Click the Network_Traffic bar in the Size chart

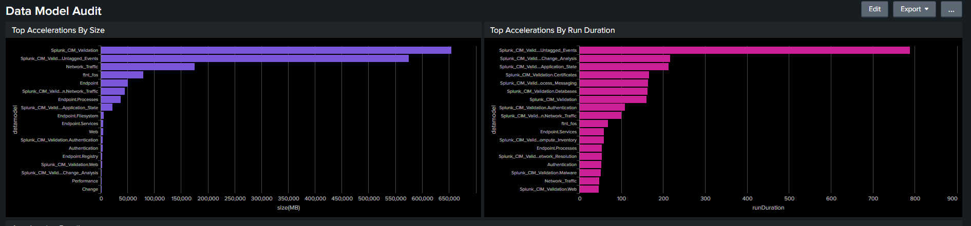(x=148, y=67)
